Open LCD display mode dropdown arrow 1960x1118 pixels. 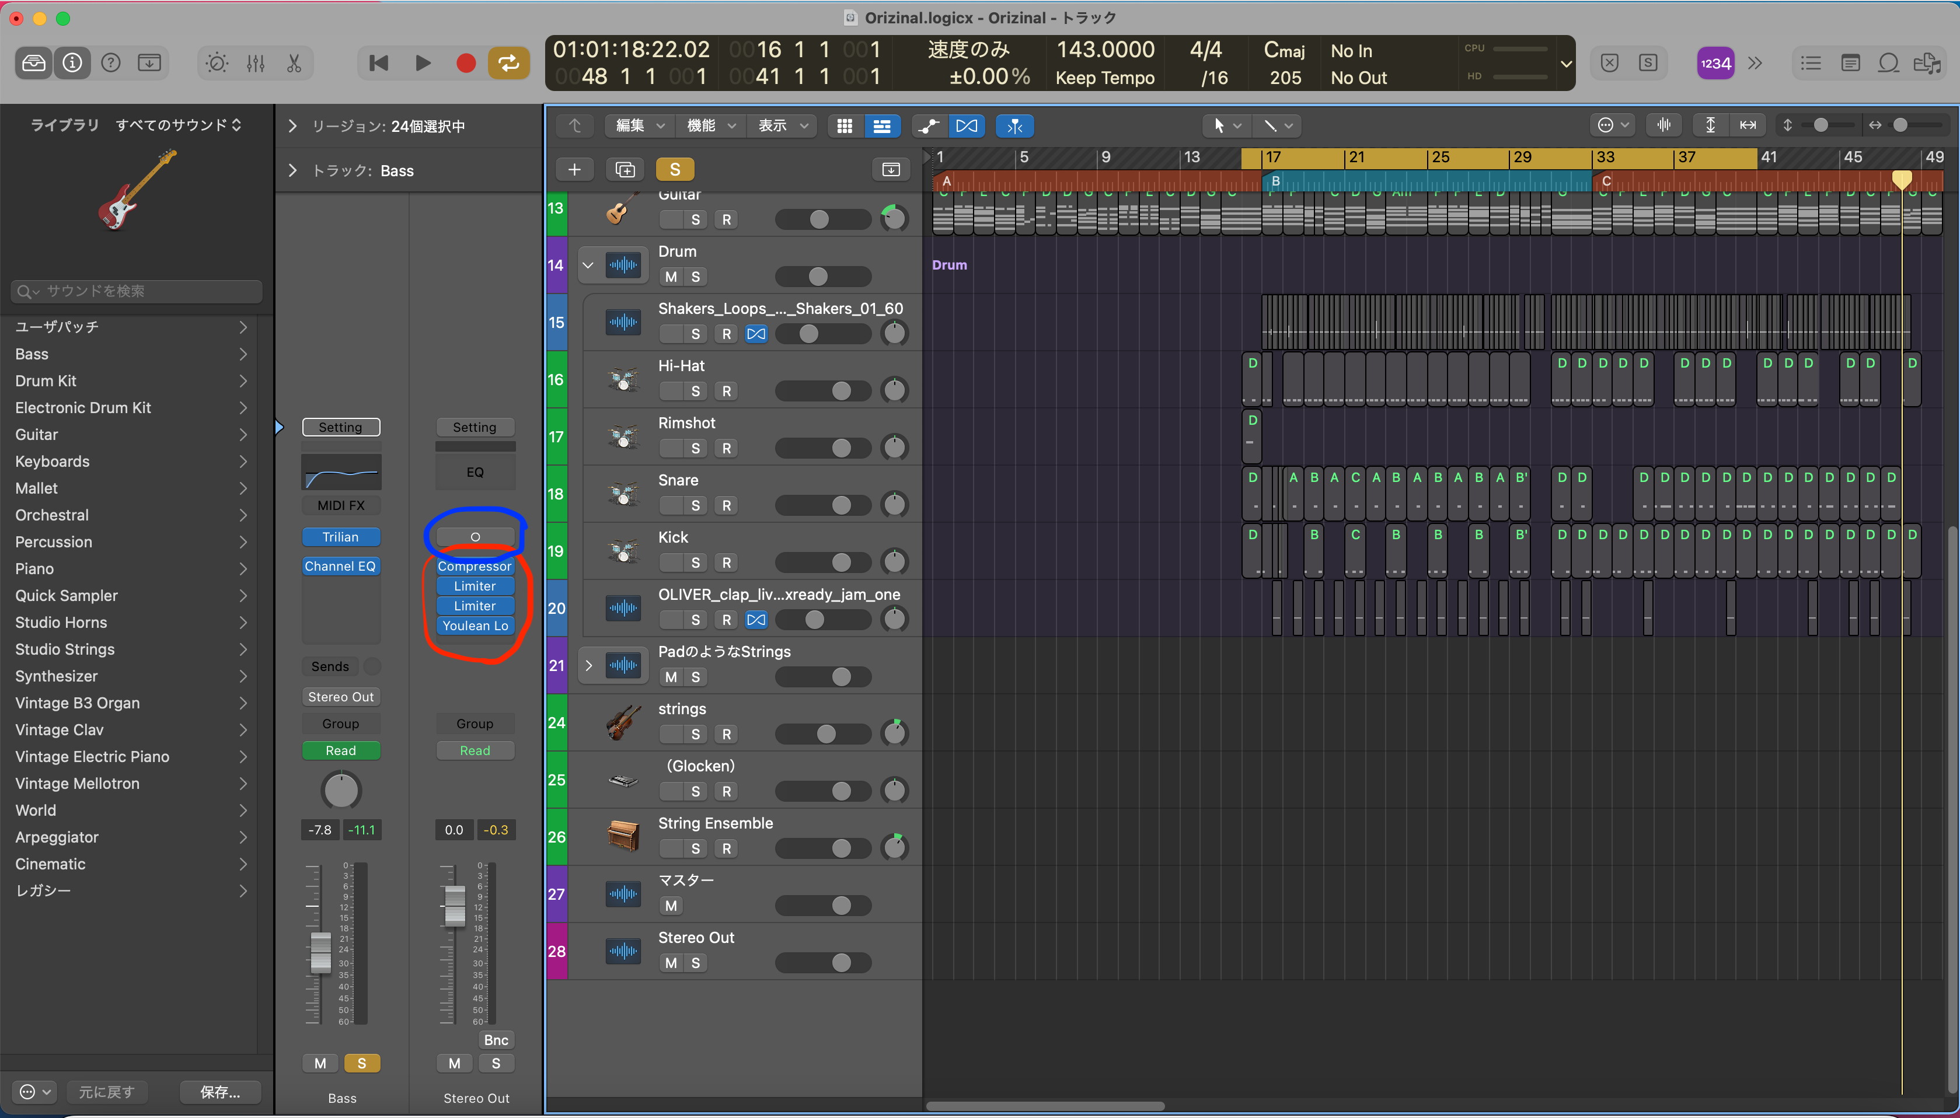tap(1566, 64)
